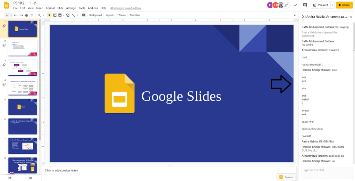Select the text box tool
This screenshot has height=181, width=355.
pos(55,15)
